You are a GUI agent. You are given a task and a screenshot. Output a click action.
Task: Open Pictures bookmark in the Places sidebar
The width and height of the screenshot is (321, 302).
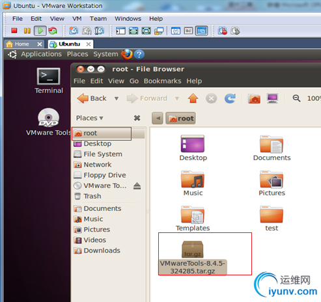(x=109, y=230)
